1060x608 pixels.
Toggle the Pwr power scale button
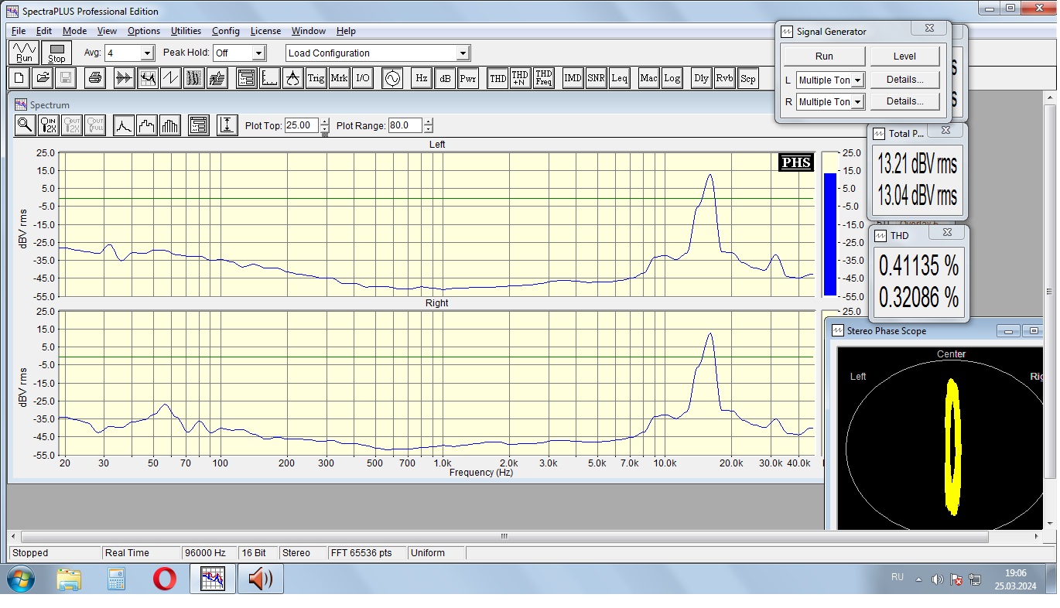point(468,78)
